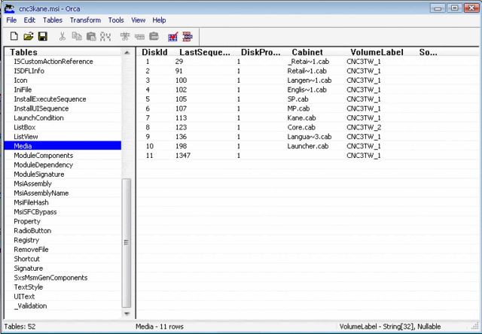Click the Cut scissors toolbar icon

coord(63,37)
